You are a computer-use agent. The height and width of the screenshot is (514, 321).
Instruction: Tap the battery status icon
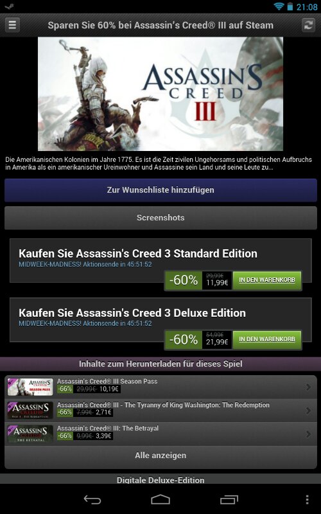pos(290,6)
